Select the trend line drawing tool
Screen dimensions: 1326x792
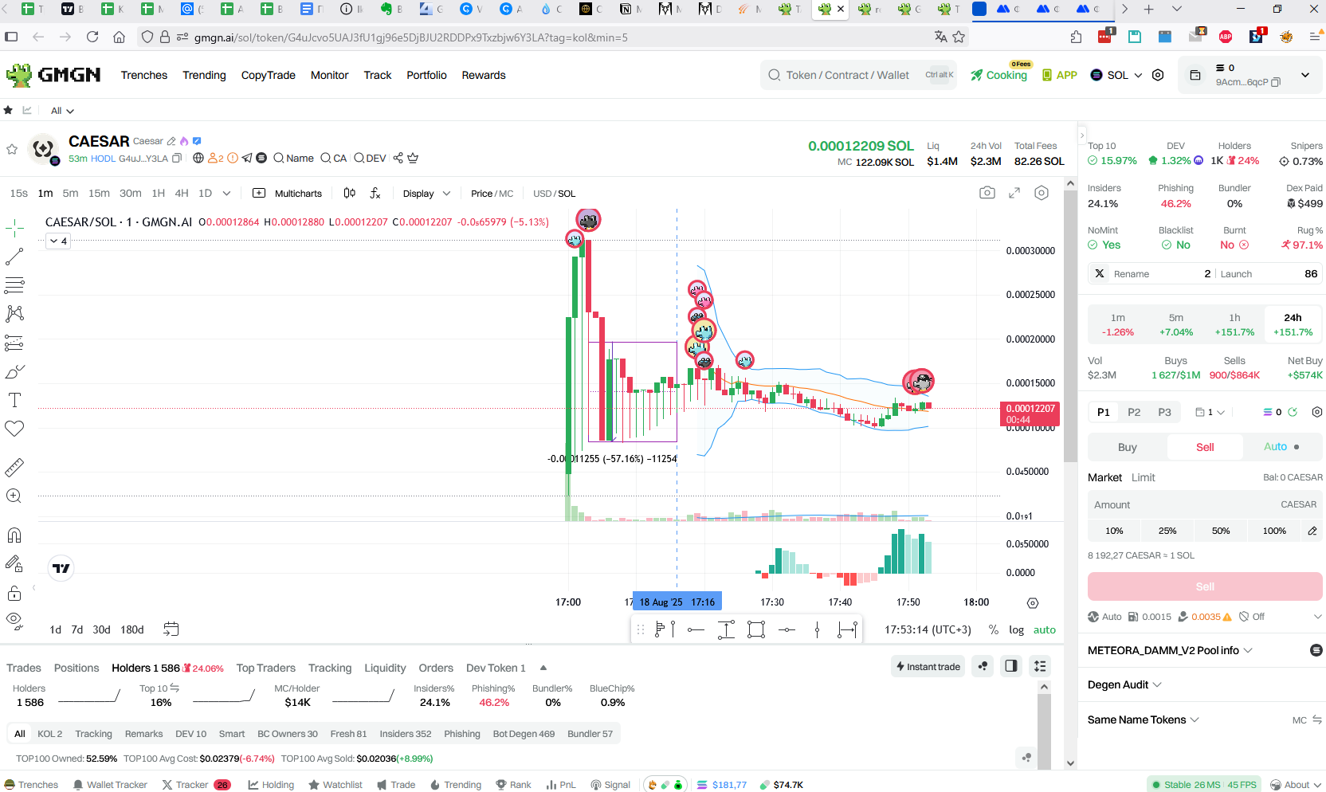point(14,257)
